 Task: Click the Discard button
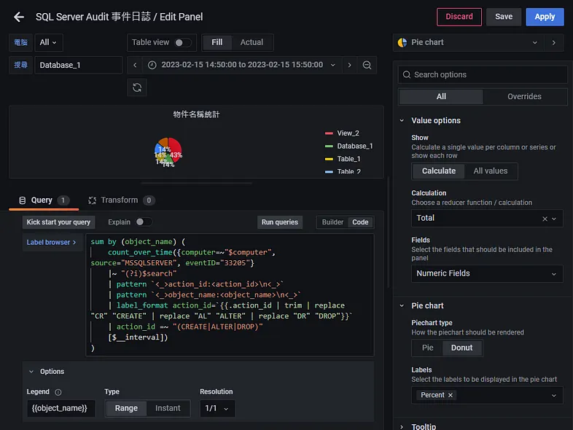pos(459,17)
